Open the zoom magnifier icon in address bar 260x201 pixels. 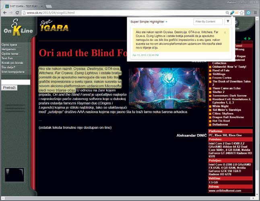coord(227,12)
